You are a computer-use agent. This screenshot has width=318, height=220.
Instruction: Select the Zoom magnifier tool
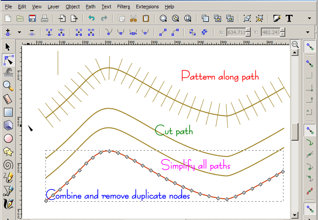point(8,86)
